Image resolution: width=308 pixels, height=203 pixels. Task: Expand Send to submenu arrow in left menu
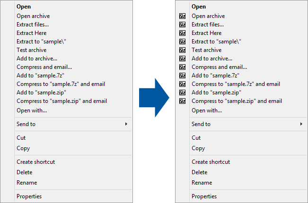(126, 124)
